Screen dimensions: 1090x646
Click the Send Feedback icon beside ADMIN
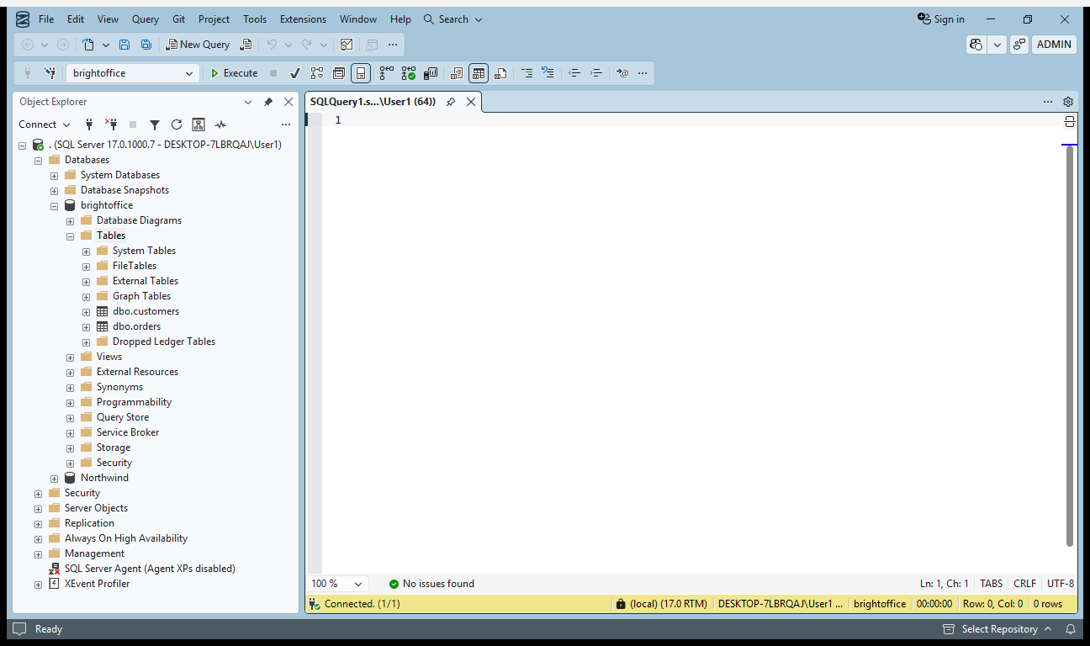click(1019, 45)
